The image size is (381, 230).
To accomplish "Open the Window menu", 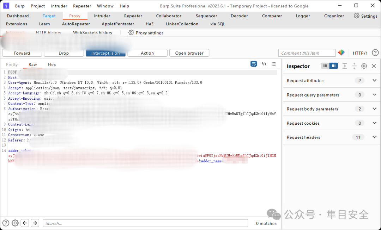I will [x=105, y=6].
